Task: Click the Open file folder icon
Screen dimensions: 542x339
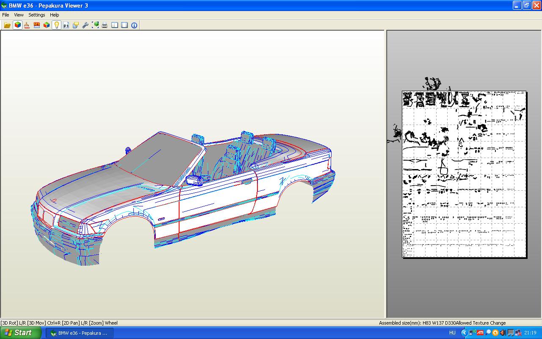Action: coord(7,25)
